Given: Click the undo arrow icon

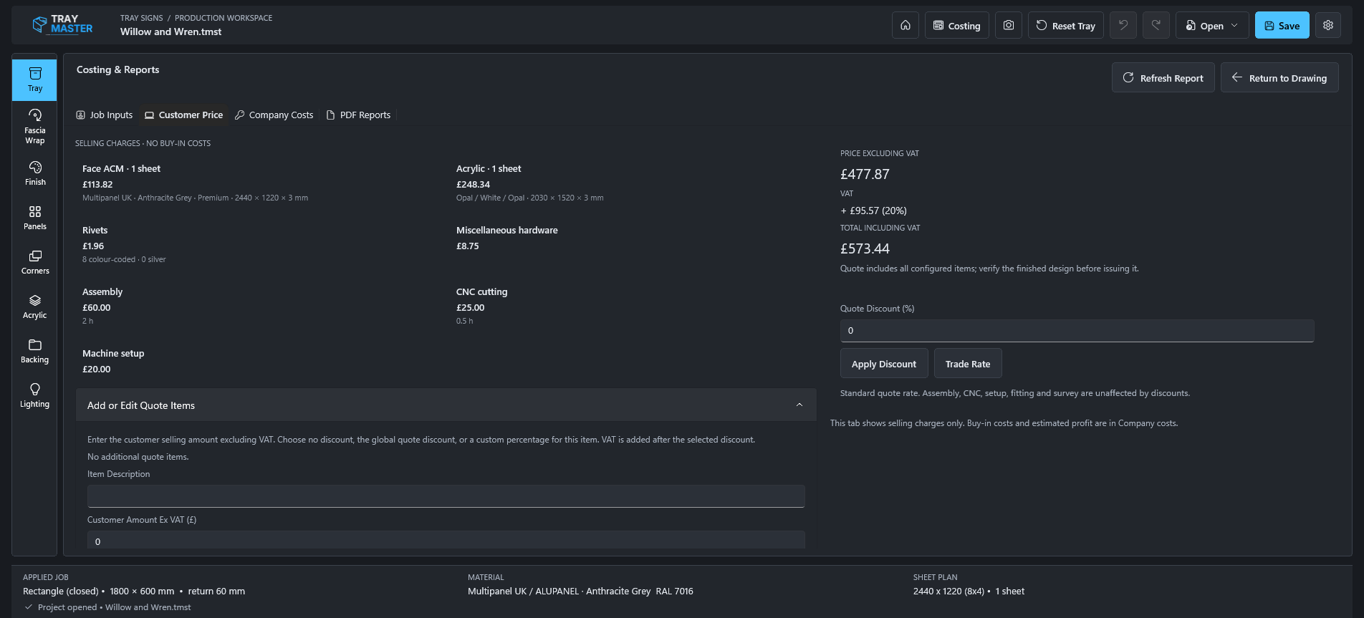Looking at the screenshot, I should click(1123, 25).
